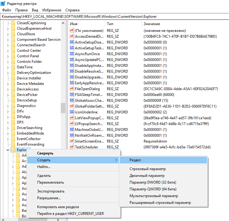
Task: Select Удалить in the context menu
Action: 74,176
